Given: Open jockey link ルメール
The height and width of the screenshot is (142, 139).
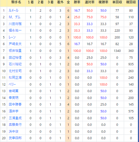Looking at the screenshot, I should click(x=14, y=10).
